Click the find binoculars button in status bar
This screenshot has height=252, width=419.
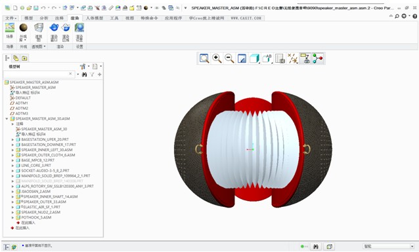point(316,247)
